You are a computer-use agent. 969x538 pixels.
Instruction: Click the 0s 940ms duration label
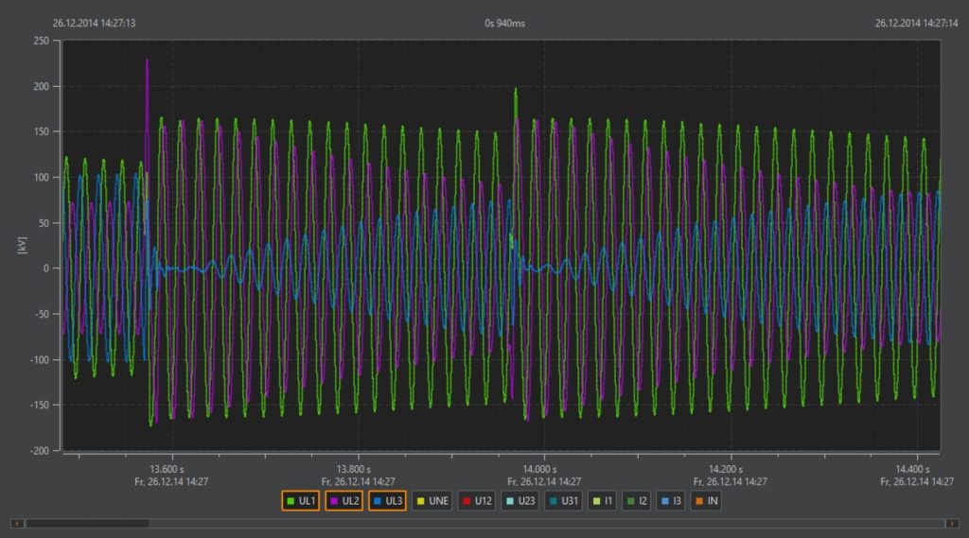pos(503,23)
